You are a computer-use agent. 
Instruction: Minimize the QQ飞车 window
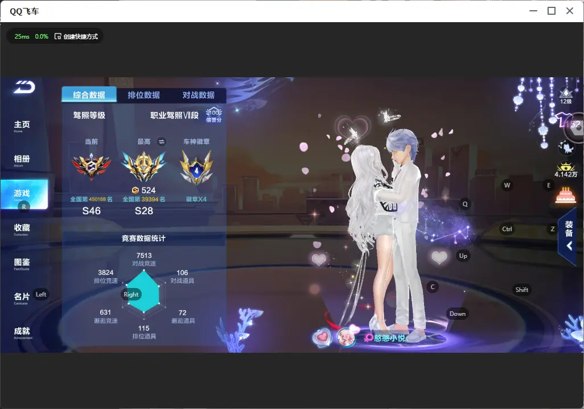pyautogui.click(x=533, y=11)
